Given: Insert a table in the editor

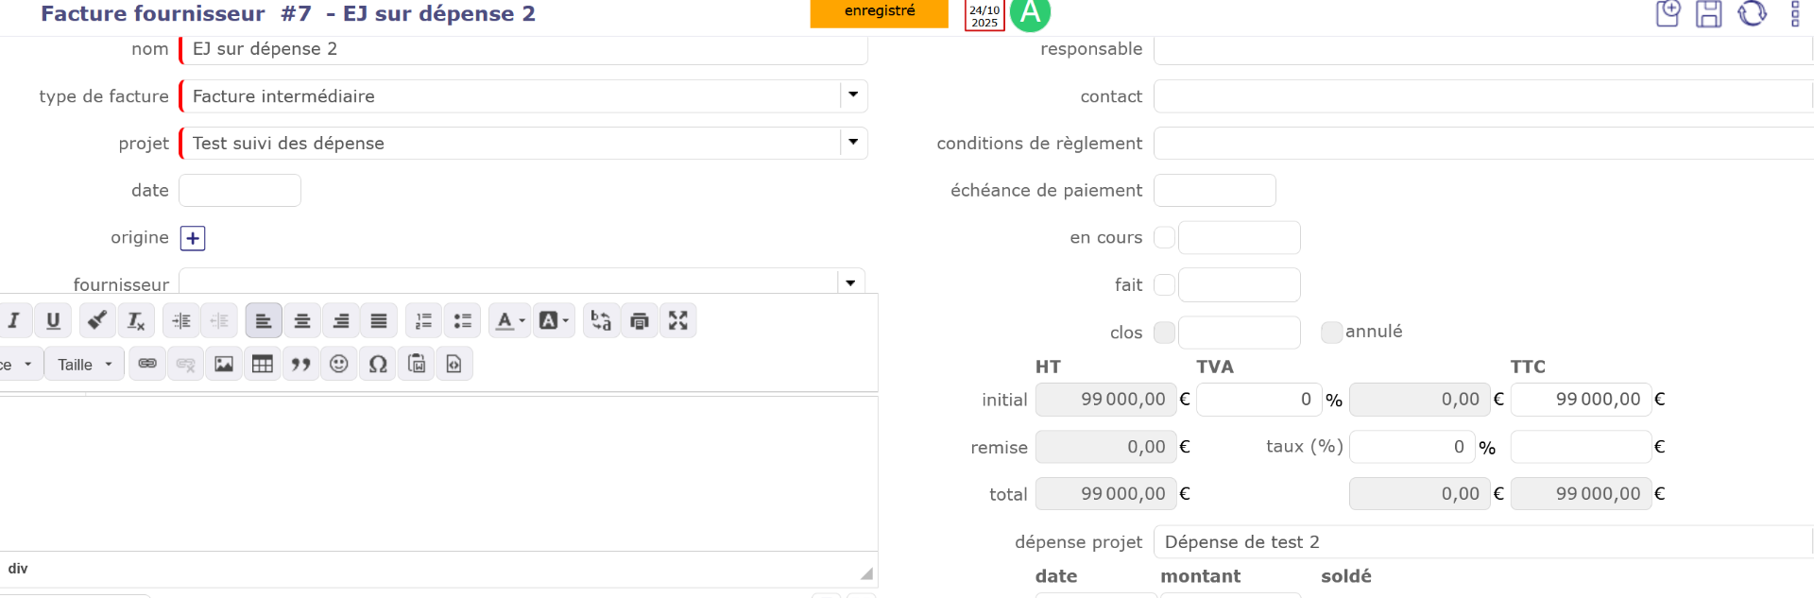Looking at the screenshot, I should coord(263,365).
